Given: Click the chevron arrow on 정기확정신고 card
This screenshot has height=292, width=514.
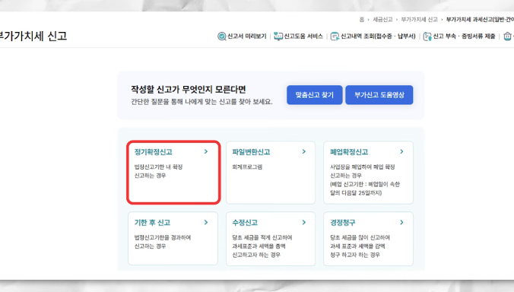Looking at the screenshot, I should 206,151.
